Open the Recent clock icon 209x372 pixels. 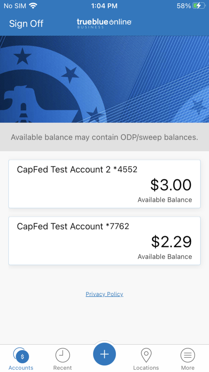click(x=62, y=355)
